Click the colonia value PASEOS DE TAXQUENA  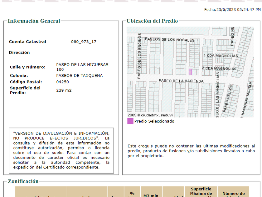pyautogui.click(x=79, y=75)
